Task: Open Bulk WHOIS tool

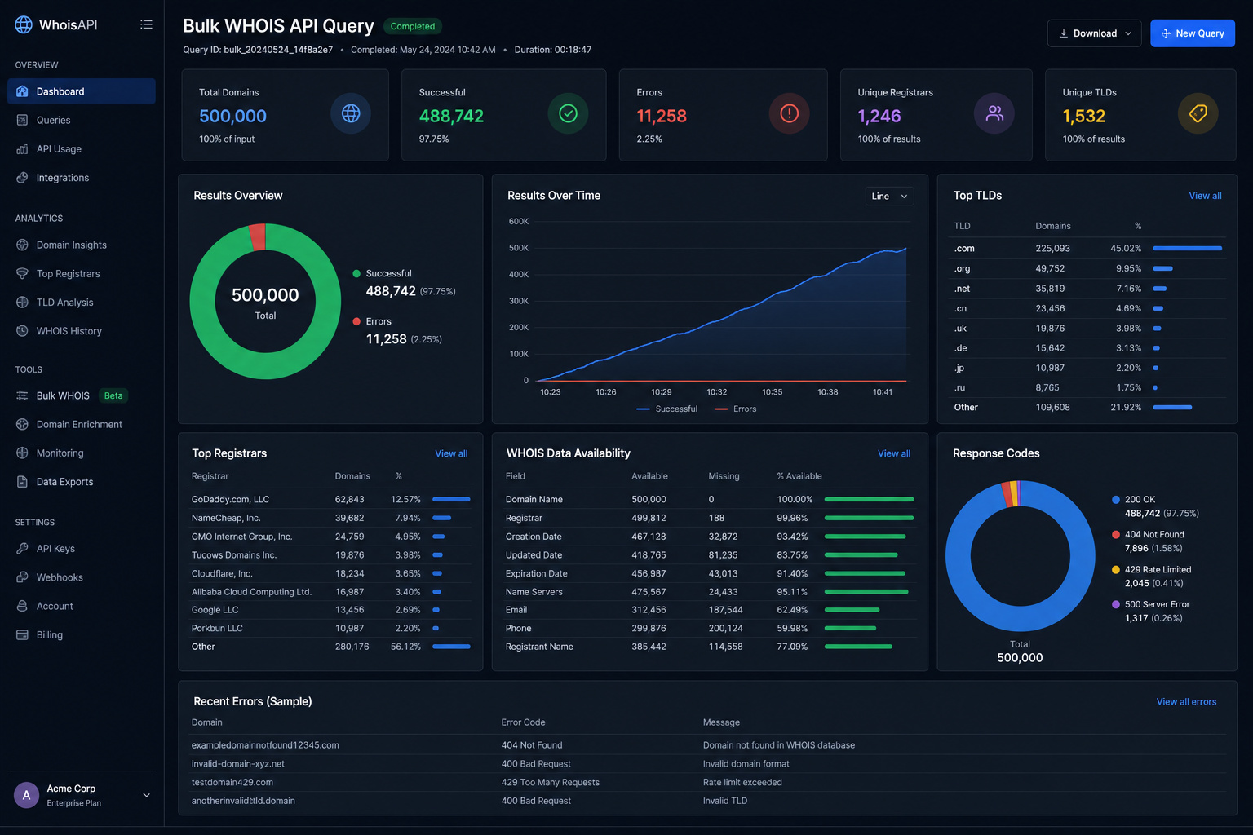Action: tap(63, 395)
